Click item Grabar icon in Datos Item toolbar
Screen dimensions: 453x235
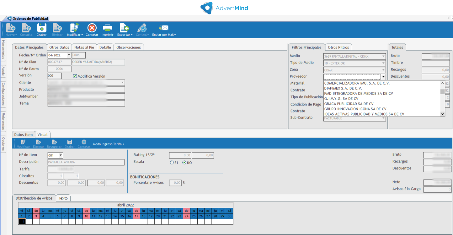tap(70, 142)
